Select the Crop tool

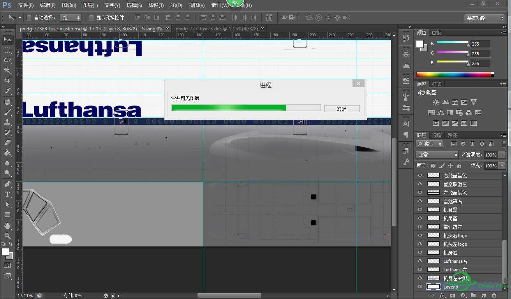pyautogui.click(x=7, y=81)
